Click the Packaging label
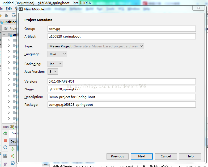This screenshot has width=208, height=167. (33, 64)
